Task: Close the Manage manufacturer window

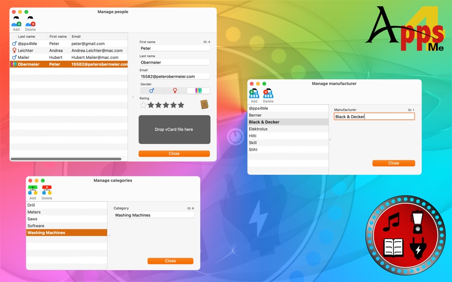Action: 393,163
